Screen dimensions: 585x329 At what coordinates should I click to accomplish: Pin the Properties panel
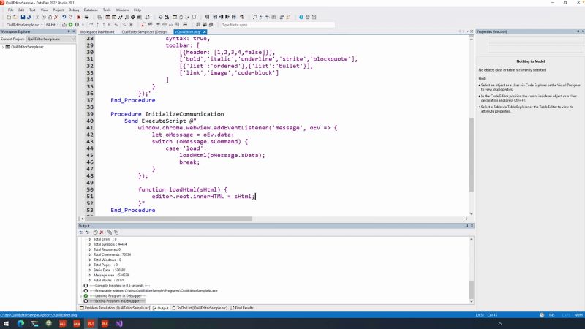(x=578, y=31)
